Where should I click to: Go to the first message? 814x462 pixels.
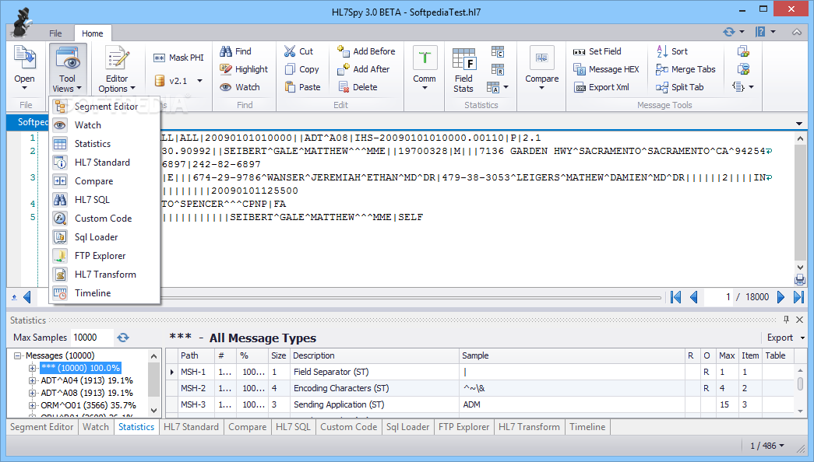pyautogui.click(x=675, y=297)
